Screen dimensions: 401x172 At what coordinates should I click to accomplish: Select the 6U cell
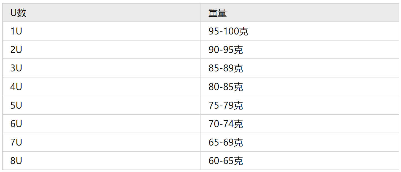click(x=102, y=124)
